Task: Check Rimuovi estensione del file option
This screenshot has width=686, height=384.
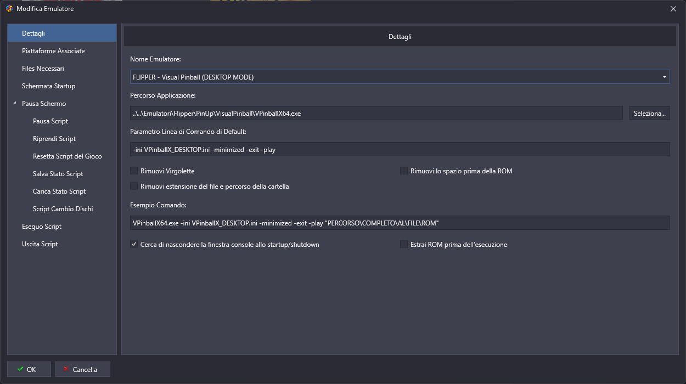Action: (134, 187)
